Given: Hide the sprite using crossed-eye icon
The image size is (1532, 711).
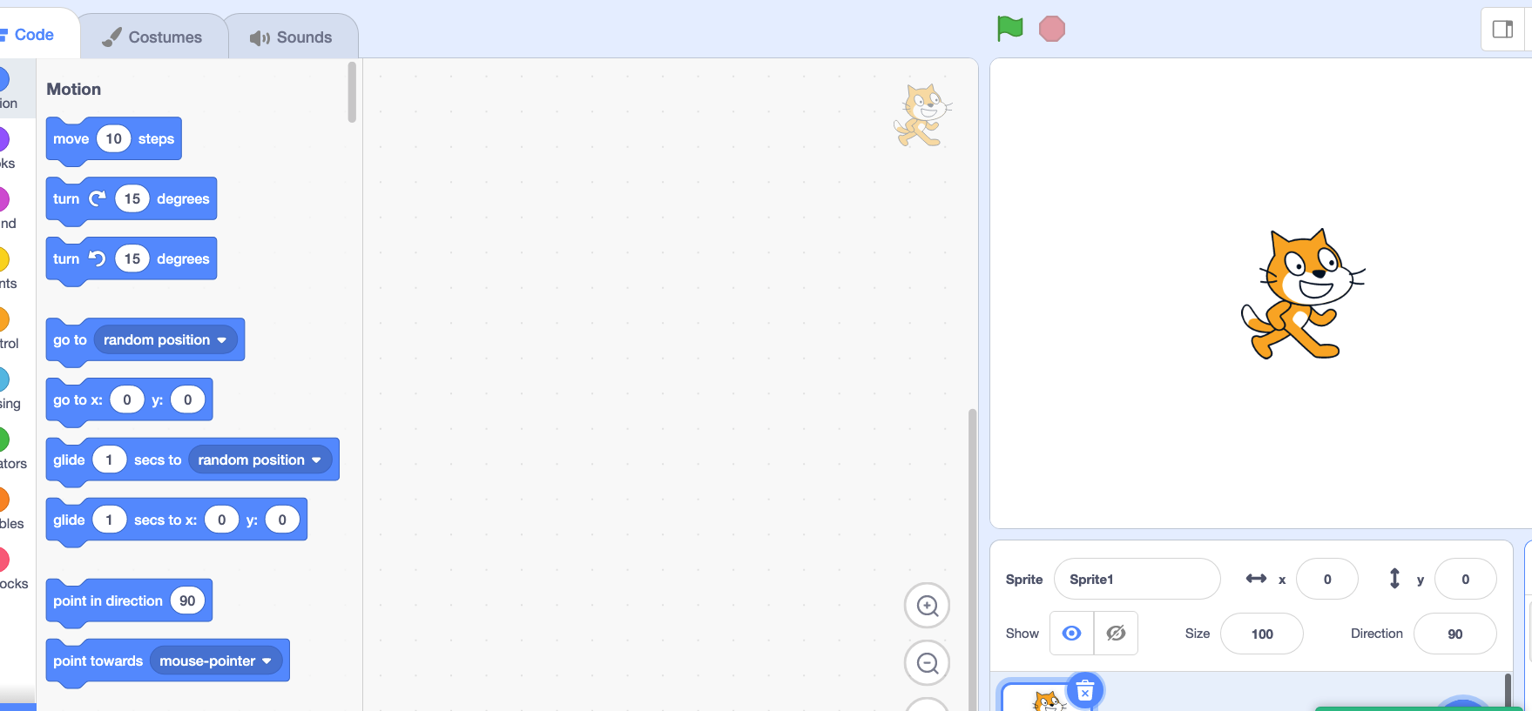Looking at the screenshot, I should tap(1116, 634).
